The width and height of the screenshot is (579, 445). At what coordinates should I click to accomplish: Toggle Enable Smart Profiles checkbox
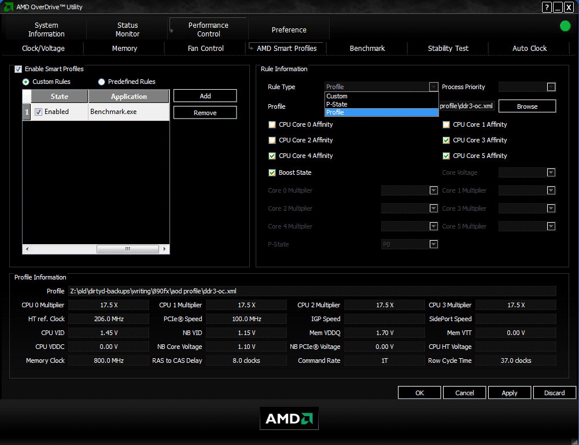18,69
